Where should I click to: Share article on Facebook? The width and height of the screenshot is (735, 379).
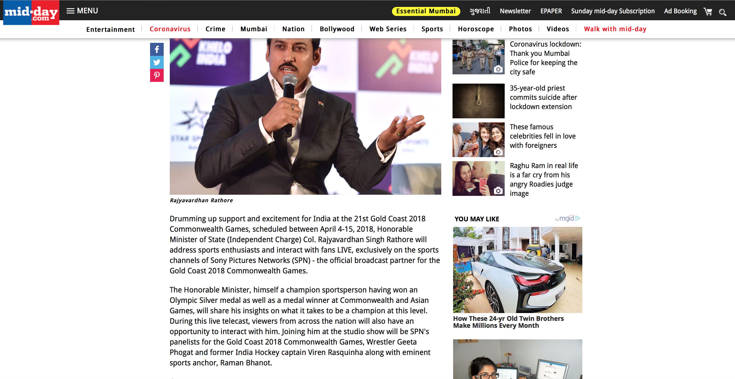[157, 49]
